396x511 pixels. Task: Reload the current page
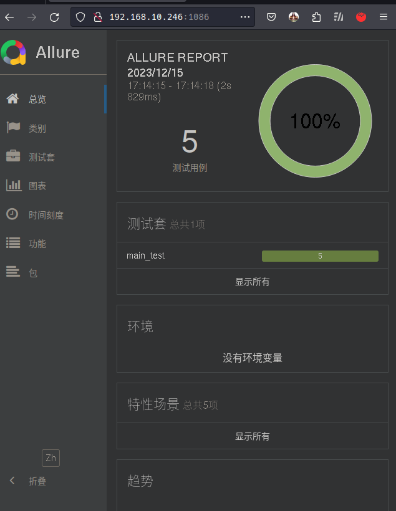coord(54,17)
